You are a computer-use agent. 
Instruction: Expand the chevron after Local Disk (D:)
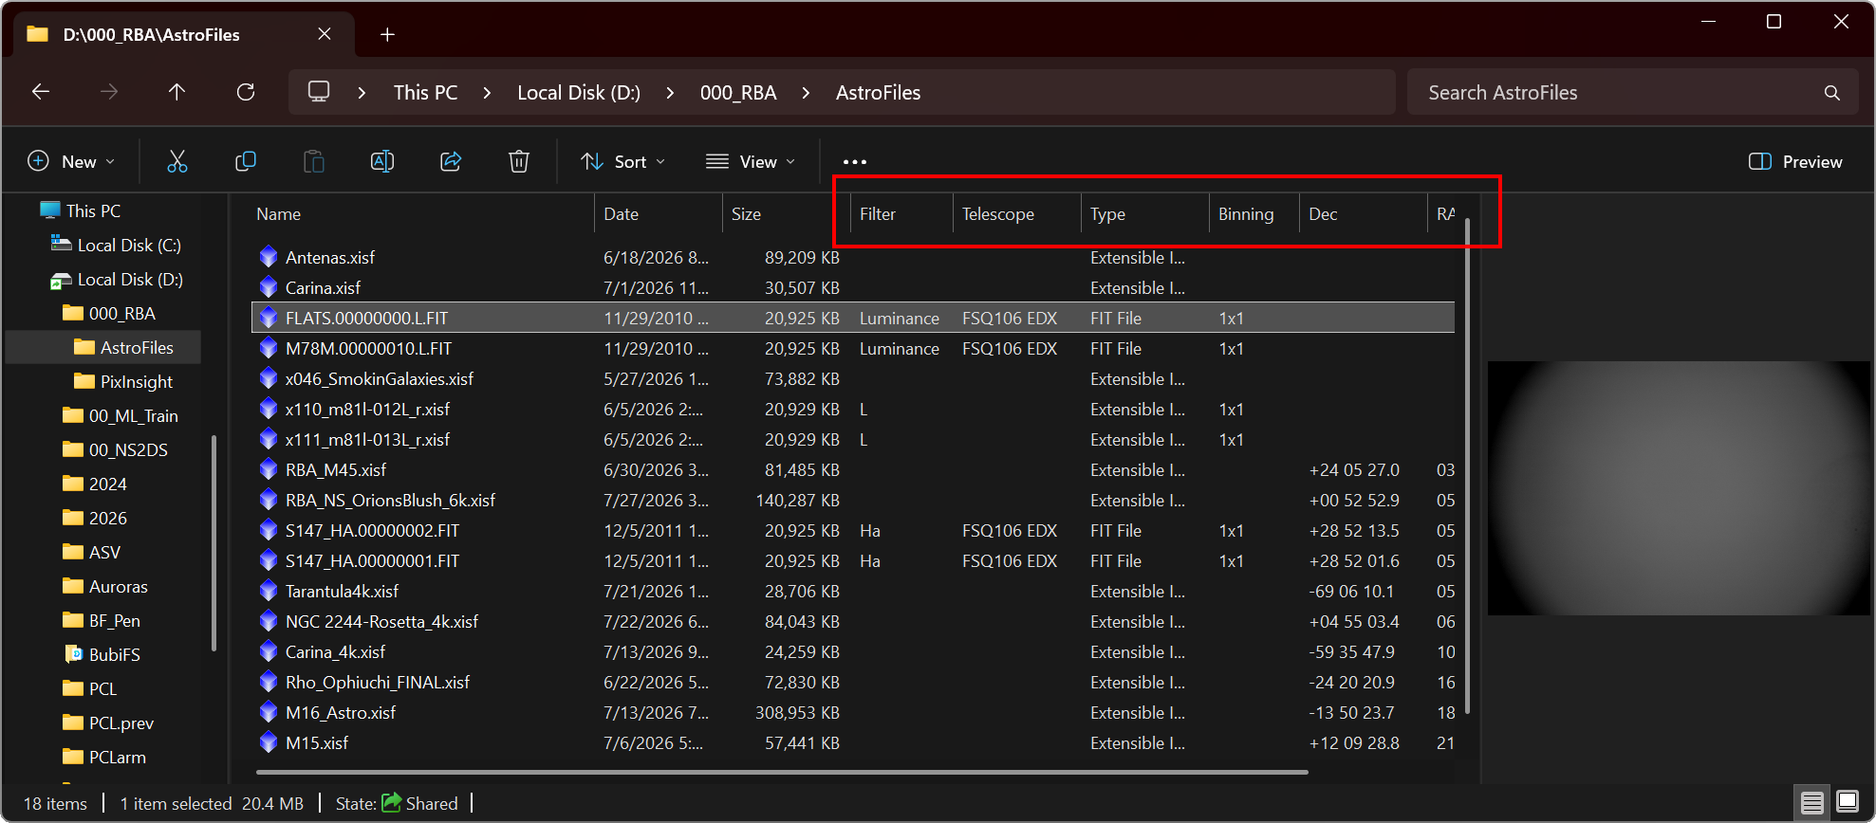point(670,93)
